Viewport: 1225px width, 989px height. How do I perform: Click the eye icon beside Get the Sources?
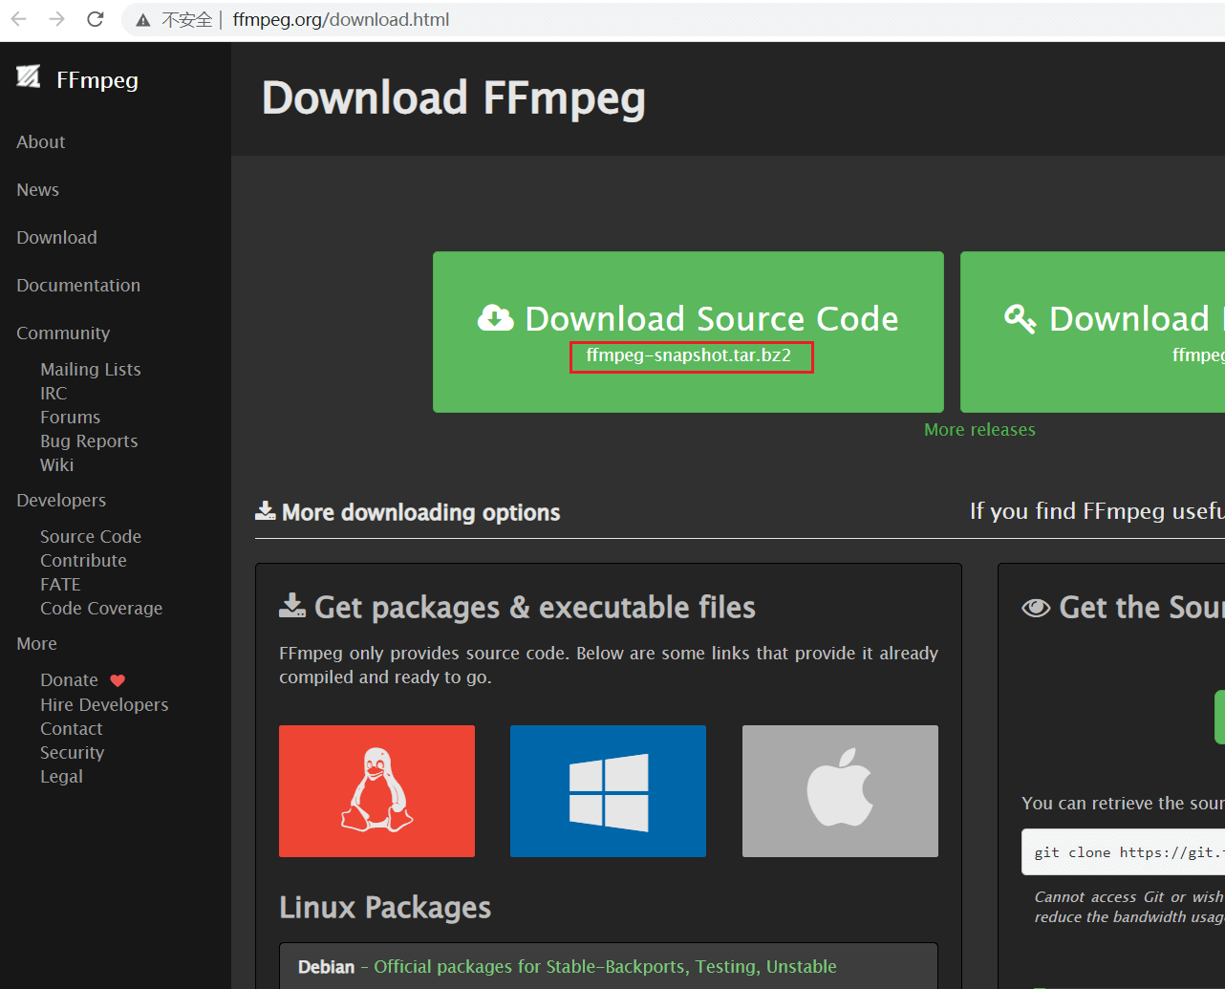click(1036, 608)
